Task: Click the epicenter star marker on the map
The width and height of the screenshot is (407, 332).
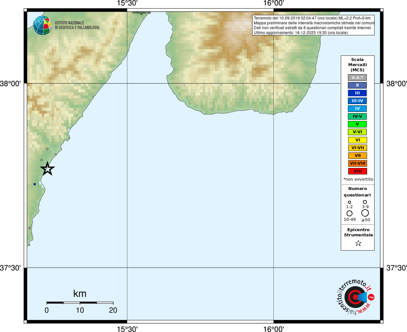Action: [47, 169]
